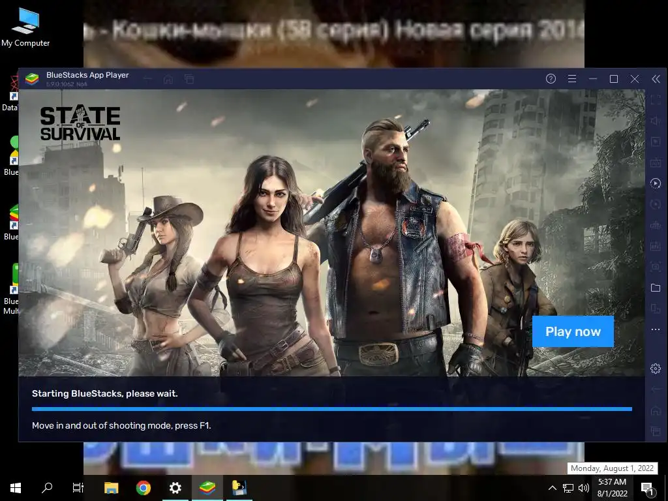Click the sidebar Android home icon

tap(656, 411)
